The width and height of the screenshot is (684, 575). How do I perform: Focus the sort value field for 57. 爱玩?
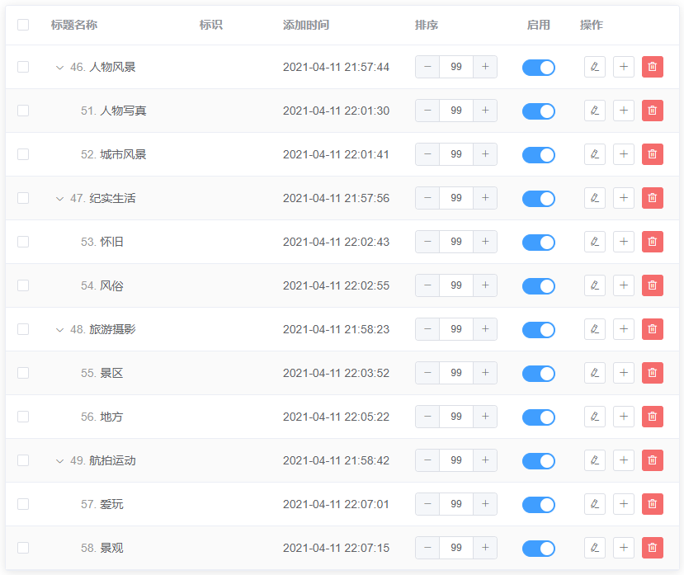pos(456,504)
